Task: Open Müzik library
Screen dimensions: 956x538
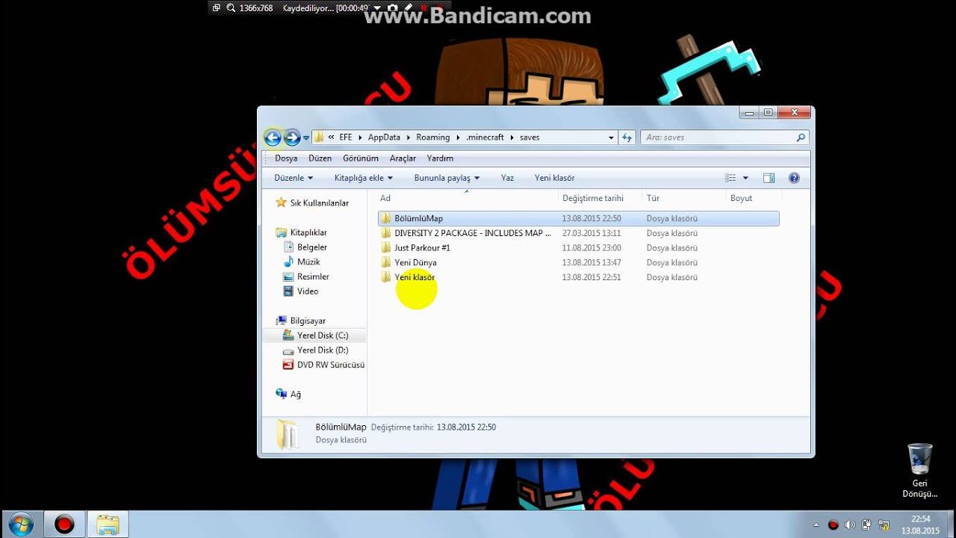Action: 308,262
